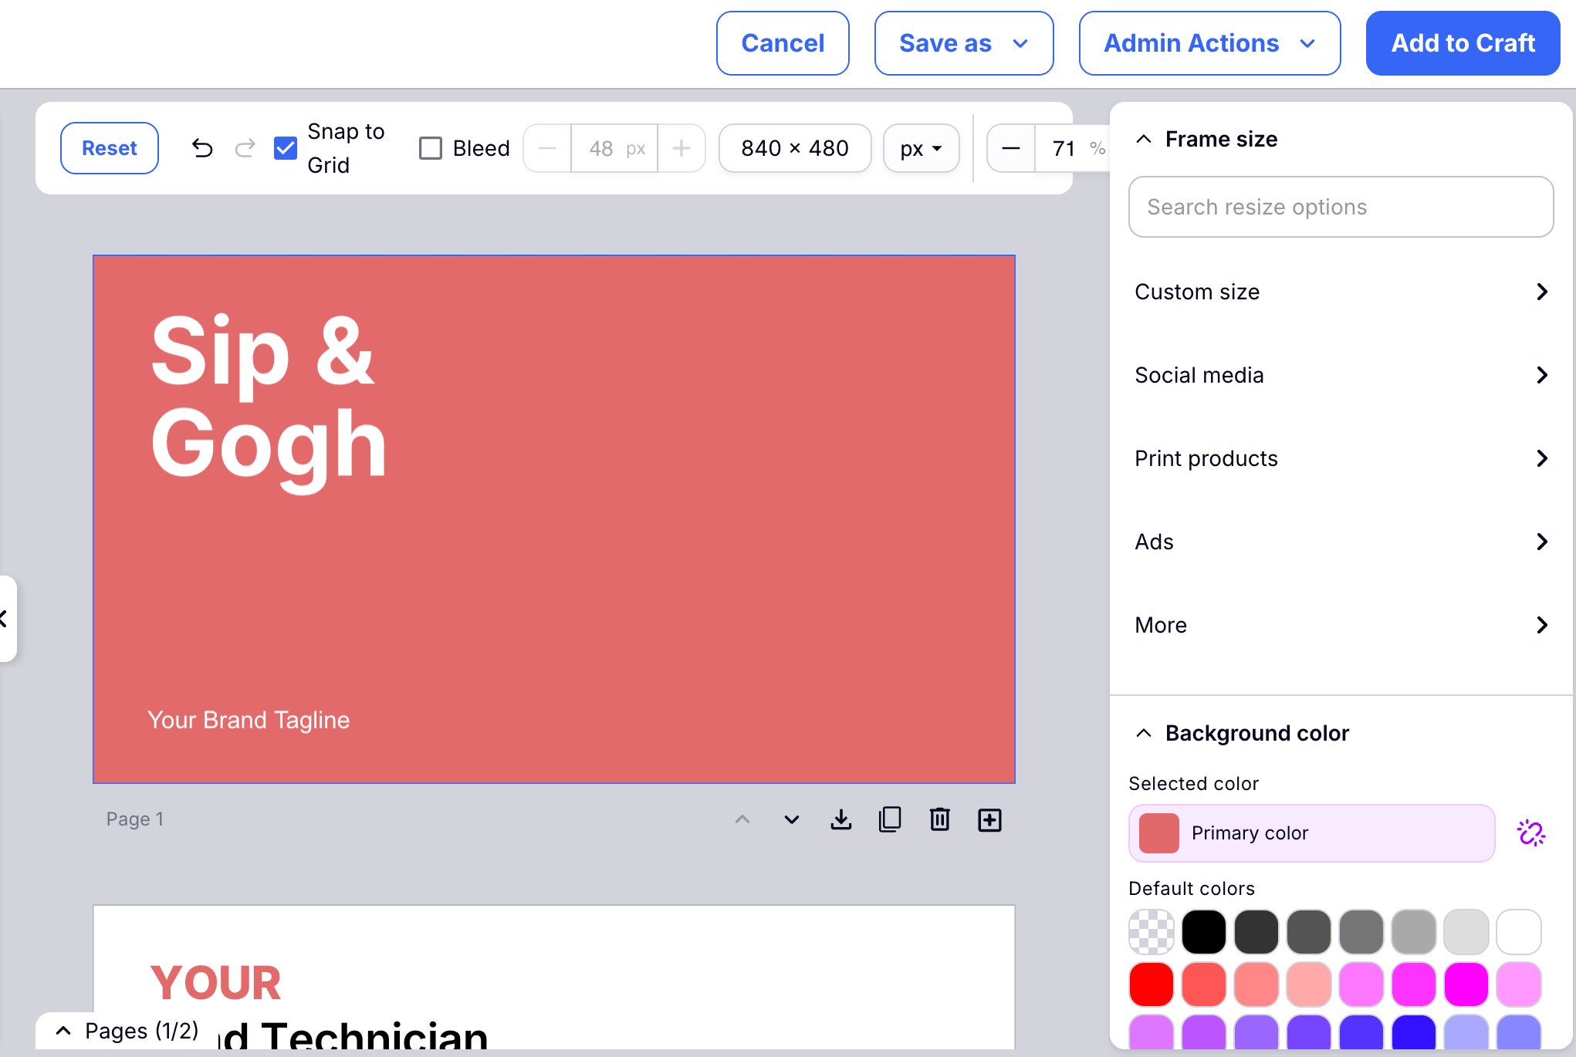This screenshot has width=1576, height=1057.
Task: Open the Save as dropdown
Action: [x=963, y=43]
